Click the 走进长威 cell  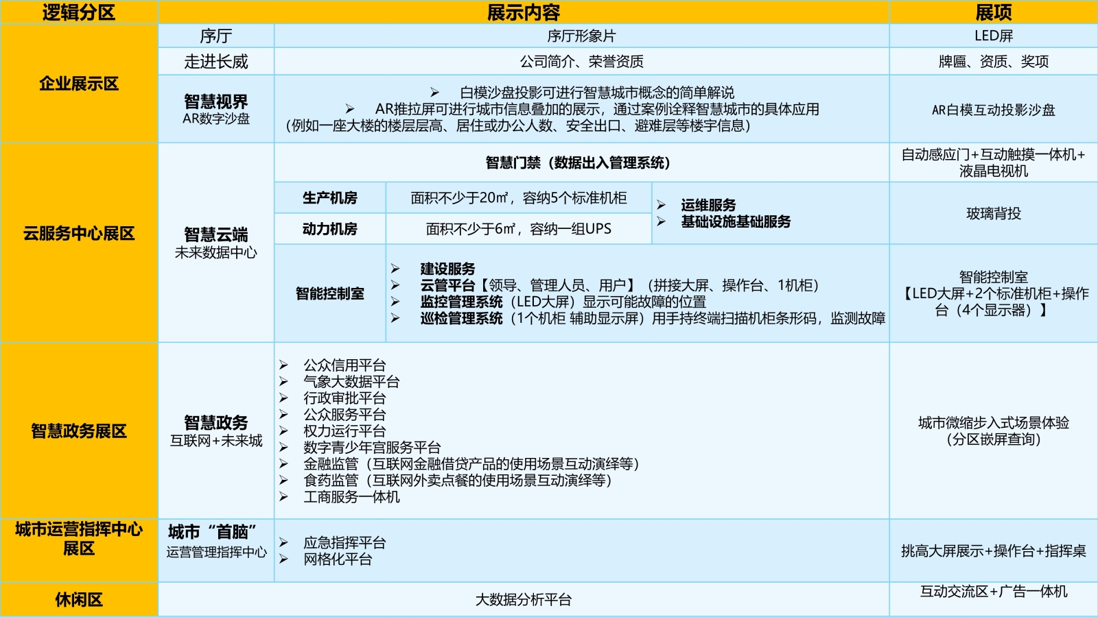(216, 62)
